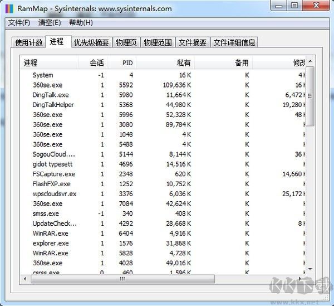Select WinRAR.exe row with PID 5828
Viewport: 334px width, 306px height.
[x=163, y=253]
